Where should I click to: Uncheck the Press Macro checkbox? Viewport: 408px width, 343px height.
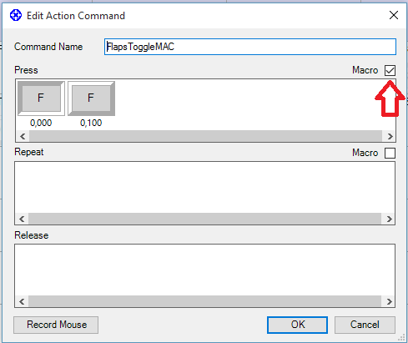[x=390, y=70]
